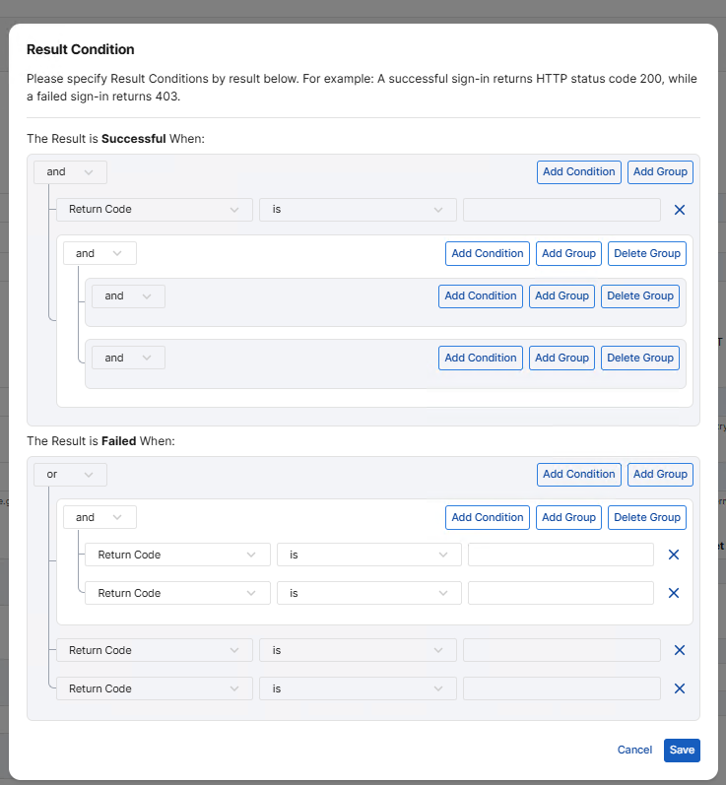Click Add Condition at top of Successful section
Screen dimensions: 726x785
pyautogui.click(x=578, y=171)
